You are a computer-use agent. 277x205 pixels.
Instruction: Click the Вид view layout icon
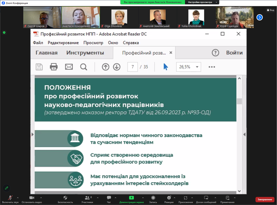pos(270,10)
